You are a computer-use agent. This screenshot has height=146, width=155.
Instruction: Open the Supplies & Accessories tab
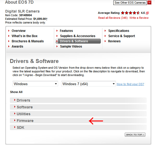pyautogui.click(x=78, y=36)
